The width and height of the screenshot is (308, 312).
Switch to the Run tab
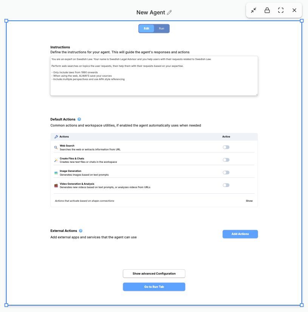[161, 29]
